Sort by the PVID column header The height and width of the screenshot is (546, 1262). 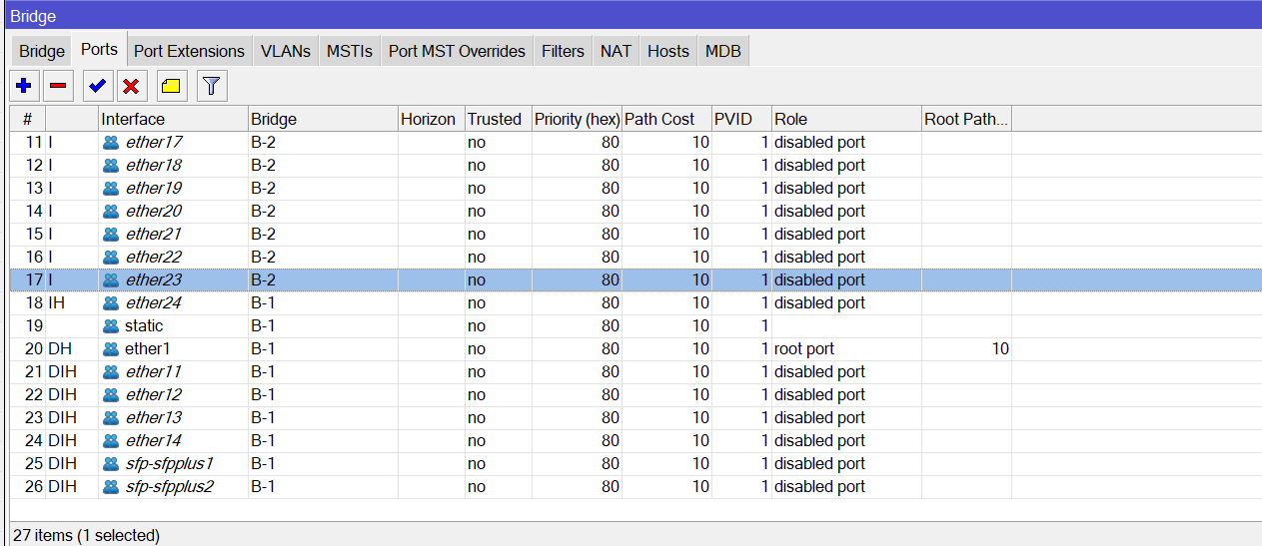coord(741,119)
